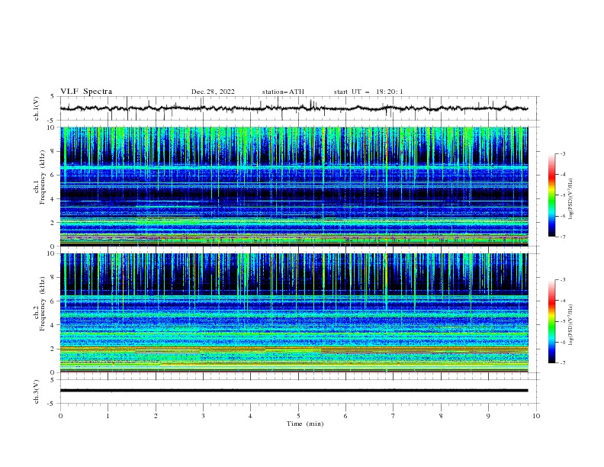This screenshot has height=467, width=604.
Task: Click the '4' kHz tick of ch.2 spectrogram
Action: click(x=53, y=325)
